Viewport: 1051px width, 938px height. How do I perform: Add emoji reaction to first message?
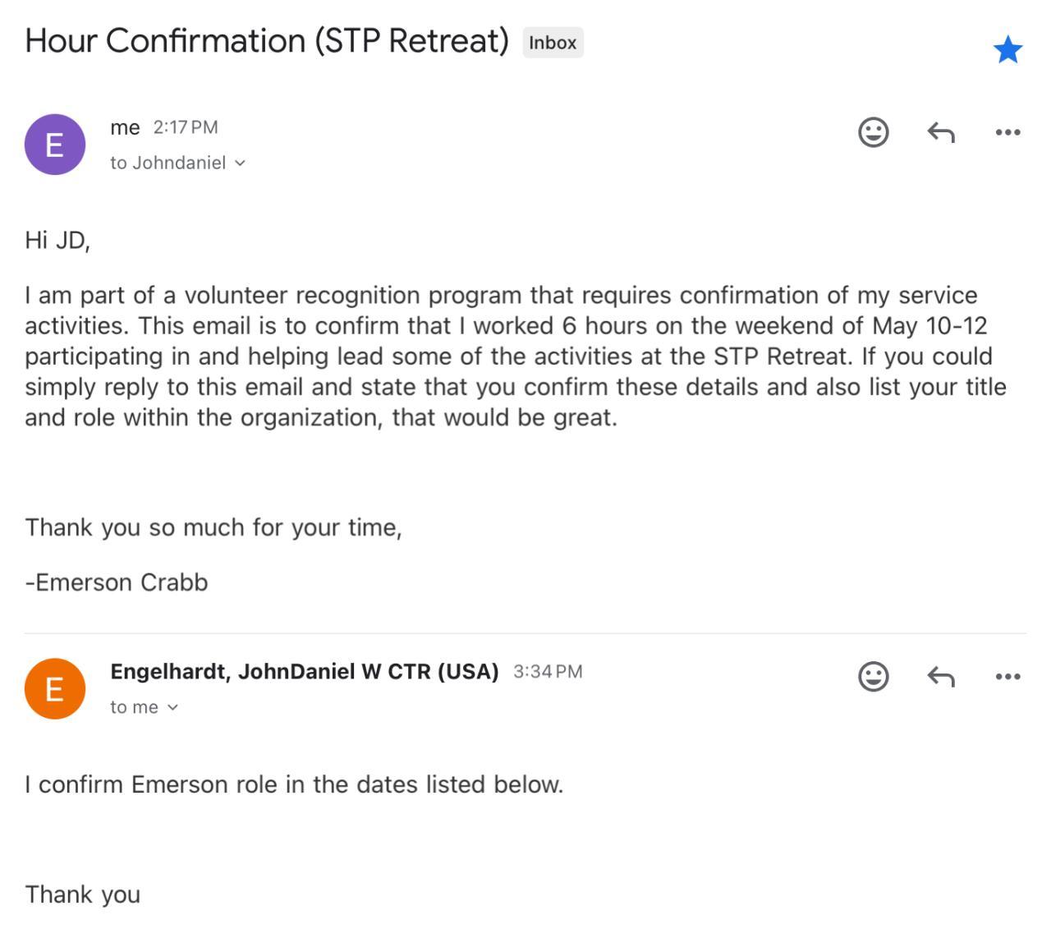(x=873, y=132)
